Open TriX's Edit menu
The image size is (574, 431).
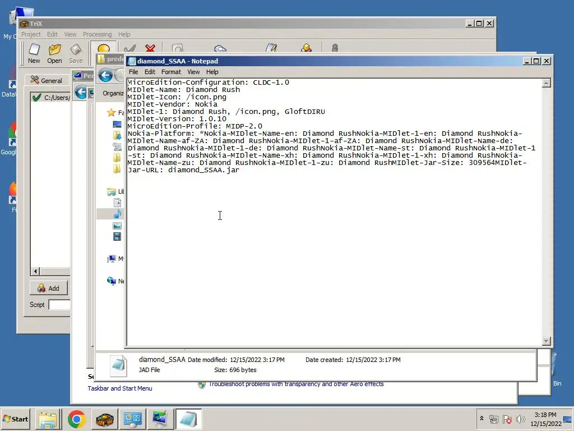pyautogui.click(x=52, y=34)
